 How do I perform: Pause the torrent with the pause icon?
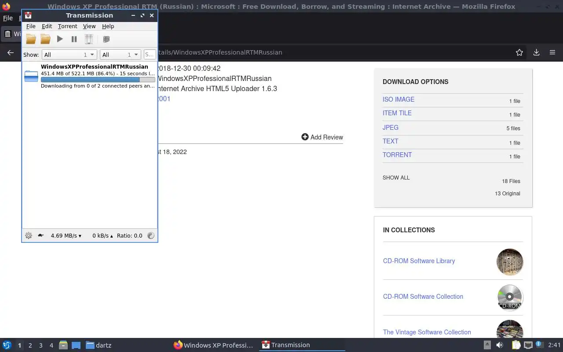74,39
